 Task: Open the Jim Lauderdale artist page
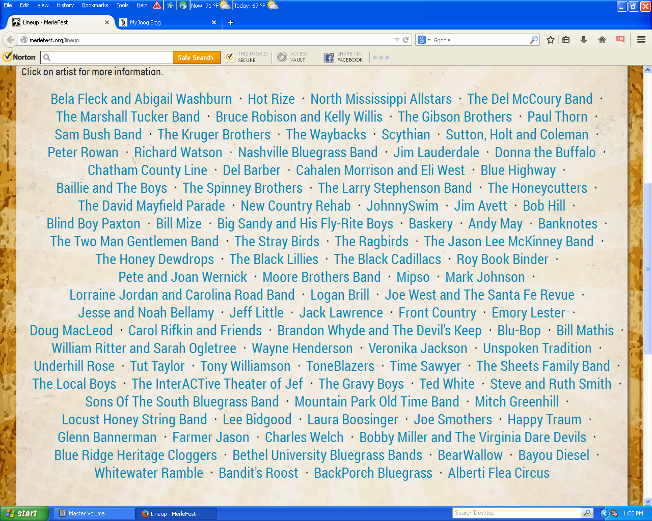point(436,152)
